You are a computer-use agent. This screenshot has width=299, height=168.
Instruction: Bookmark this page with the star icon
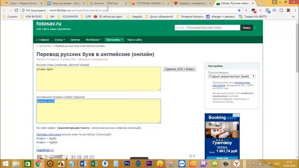tap(239, 10)
